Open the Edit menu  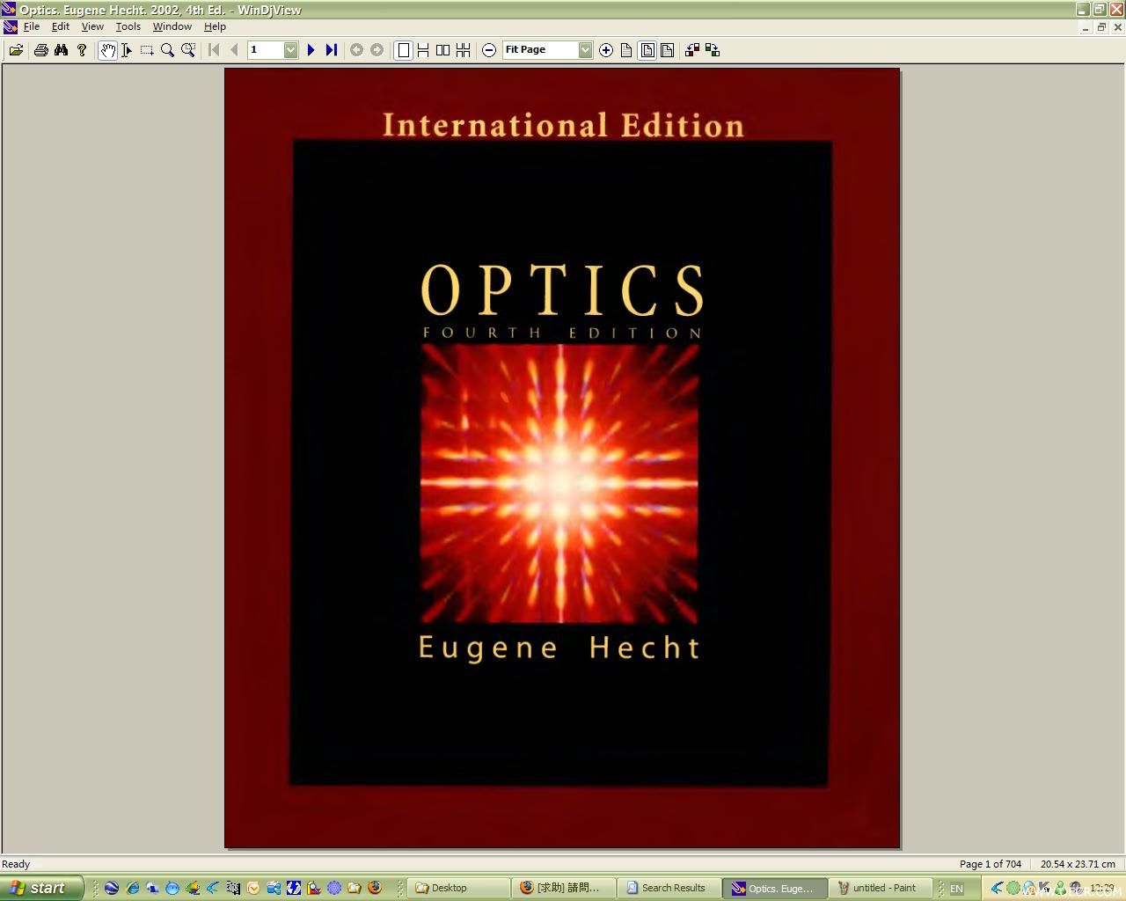coord(61,26)
